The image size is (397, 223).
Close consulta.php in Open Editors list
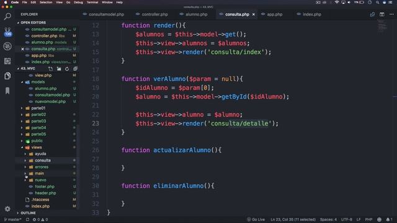pos(22,49)
